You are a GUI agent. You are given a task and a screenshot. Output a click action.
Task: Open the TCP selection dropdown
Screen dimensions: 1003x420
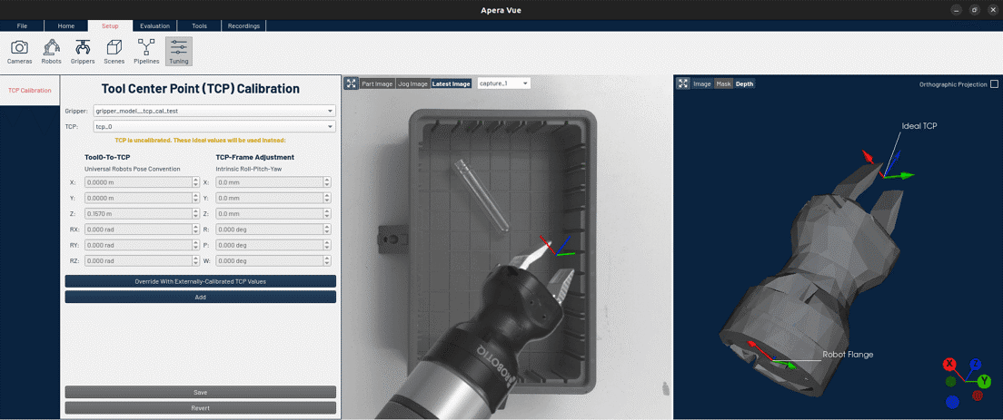[x=214, y=127]
